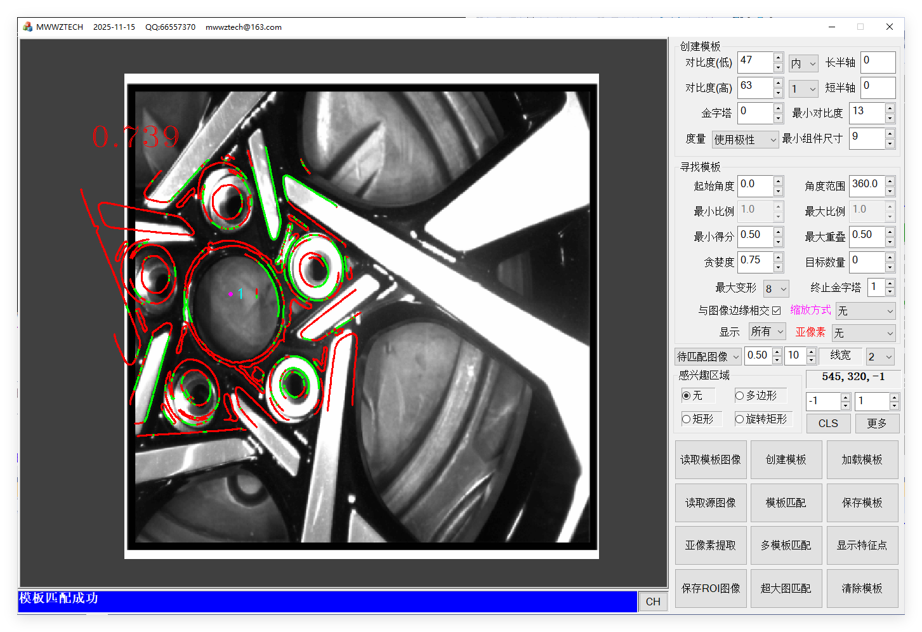Decrease 最小组件尺寸 with down arrow
This screenshot has width=922, height=632.
click(x=890, y=143)
